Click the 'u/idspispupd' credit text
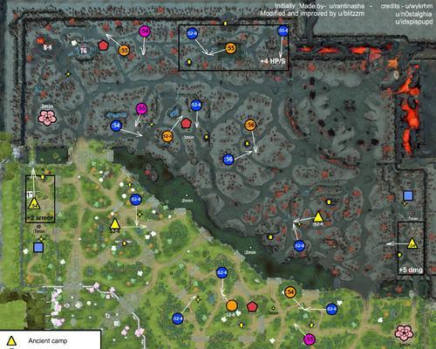 click(413, 22)
